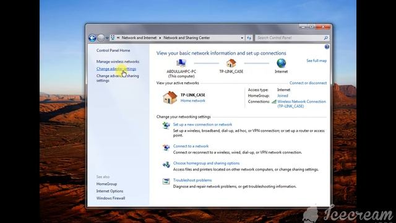The width and height of the screenshot is (396, 223).
Task: Click the Connect to a network icon
Action: tap(166, 147)
